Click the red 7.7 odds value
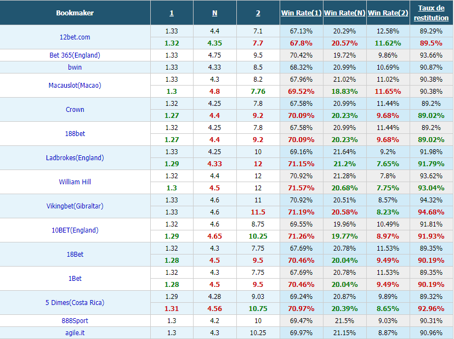This screenshot has height=339, width=454. [x=258, y=43]
